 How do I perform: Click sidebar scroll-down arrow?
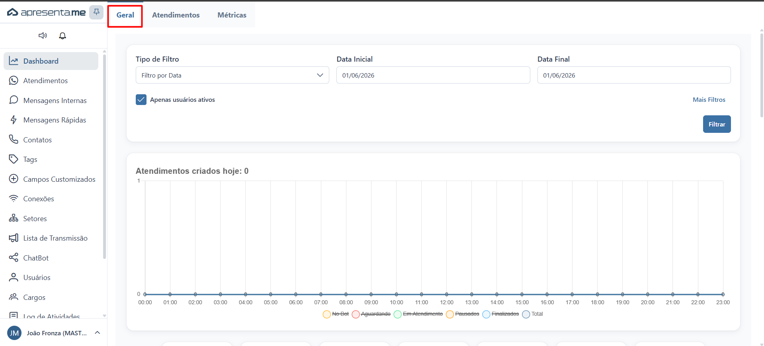click(x=104, y=315)
